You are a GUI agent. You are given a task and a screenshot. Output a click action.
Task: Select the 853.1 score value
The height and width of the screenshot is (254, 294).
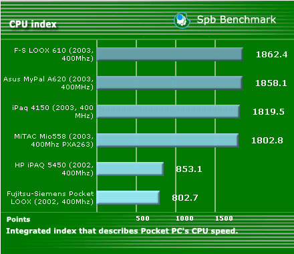click(x=189, y=169)
